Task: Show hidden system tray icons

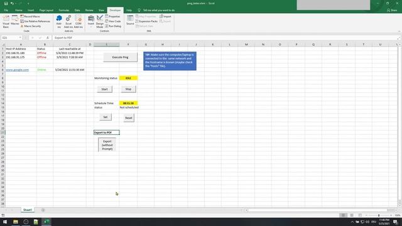Action: pyautogui.click(x=352, y=222)
